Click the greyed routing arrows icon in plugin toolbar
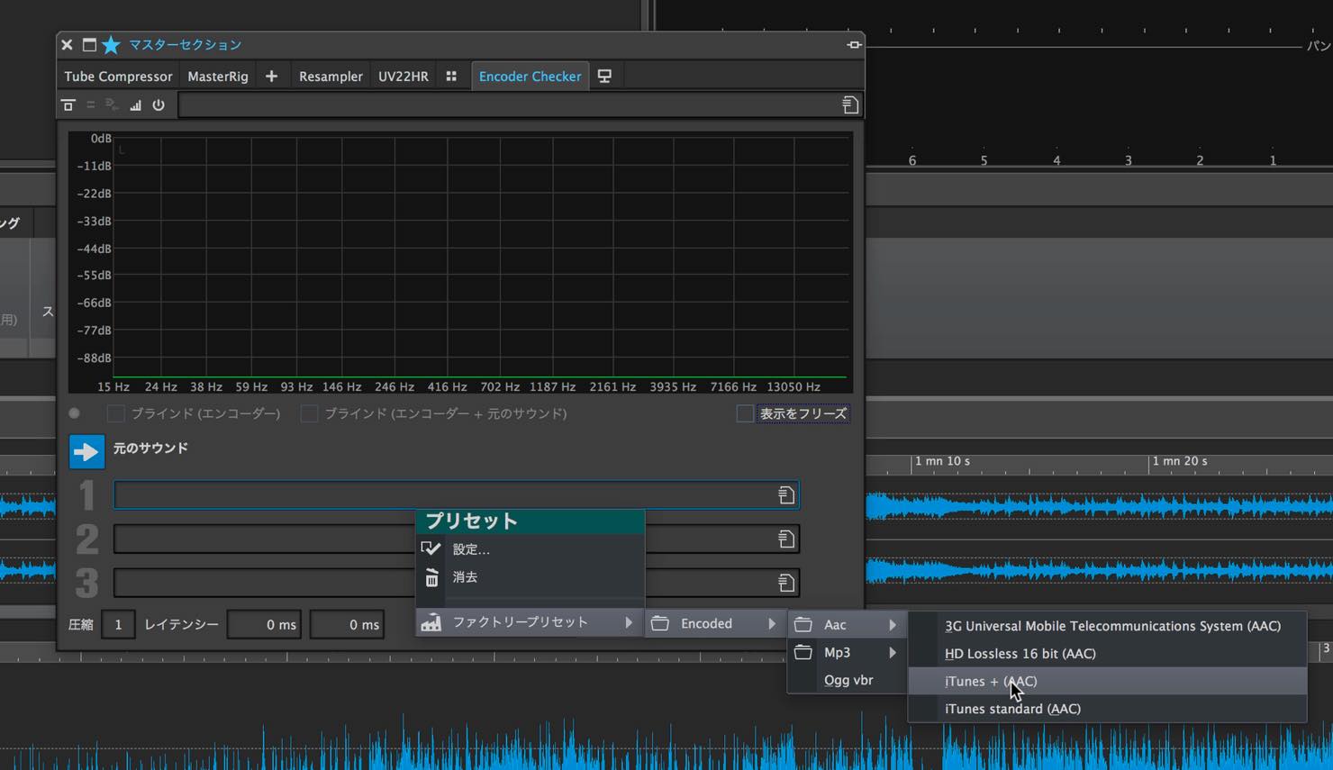The image size is (1333, 770). (112, 105)
